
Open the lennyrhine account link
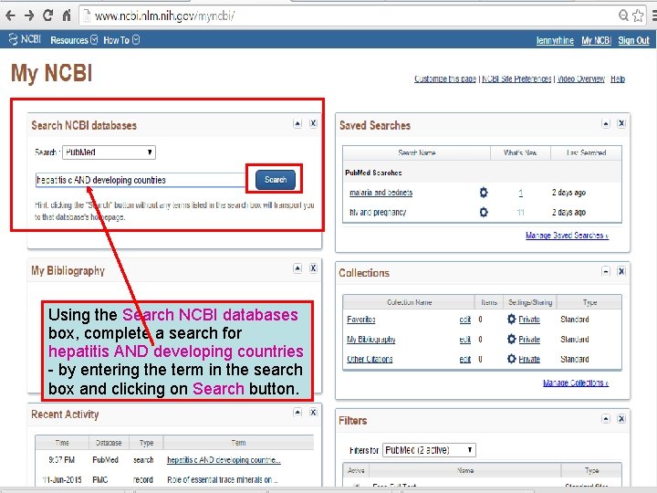point(555,41)
